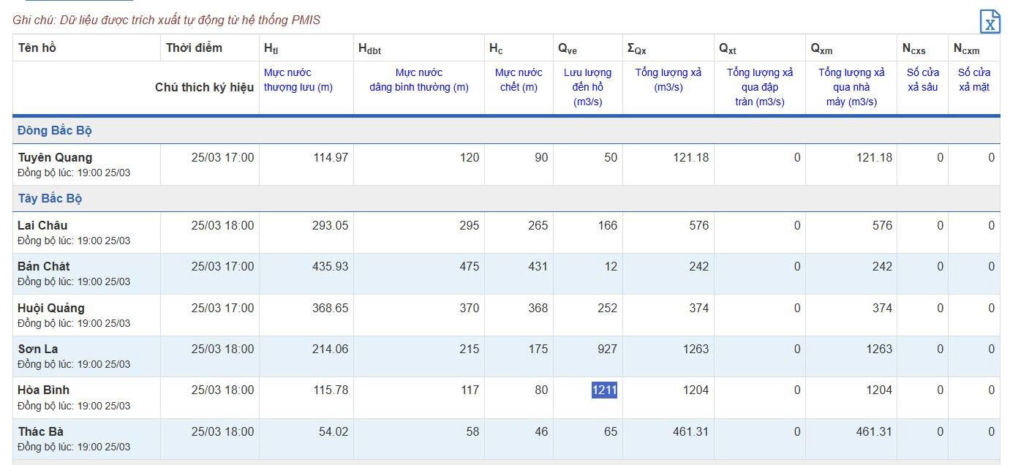Click the Thời điểm column header

pyautogui.click(x=194, y=48)
